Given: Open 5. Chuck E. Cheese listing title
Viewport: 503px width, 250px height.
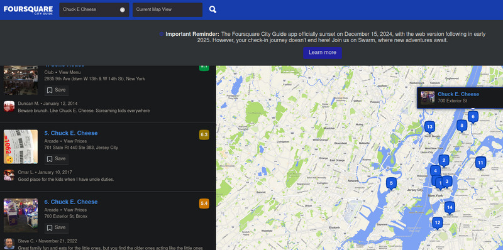Looking at the screenshot, I should point(71,133).
